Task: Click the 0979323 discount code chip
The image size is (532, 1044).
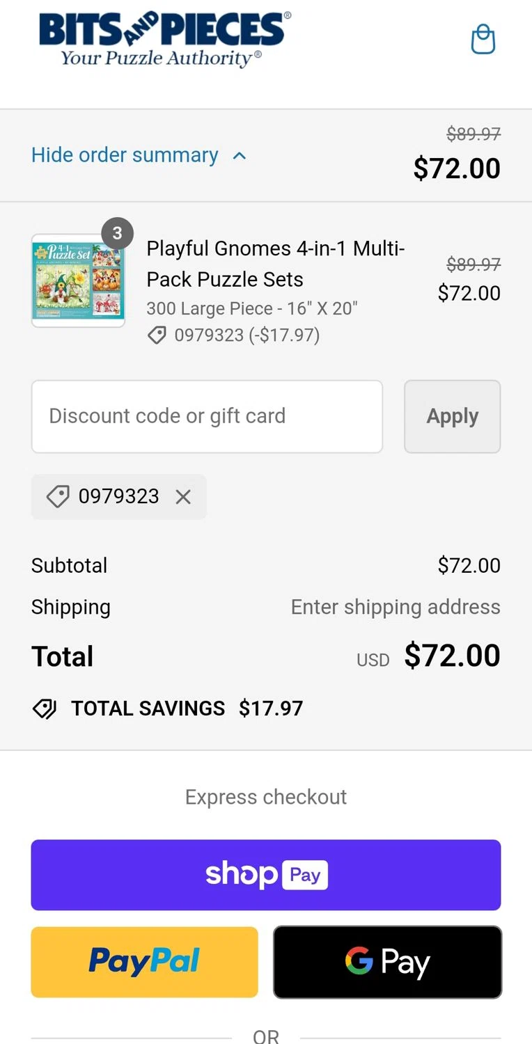Action: 118,496
